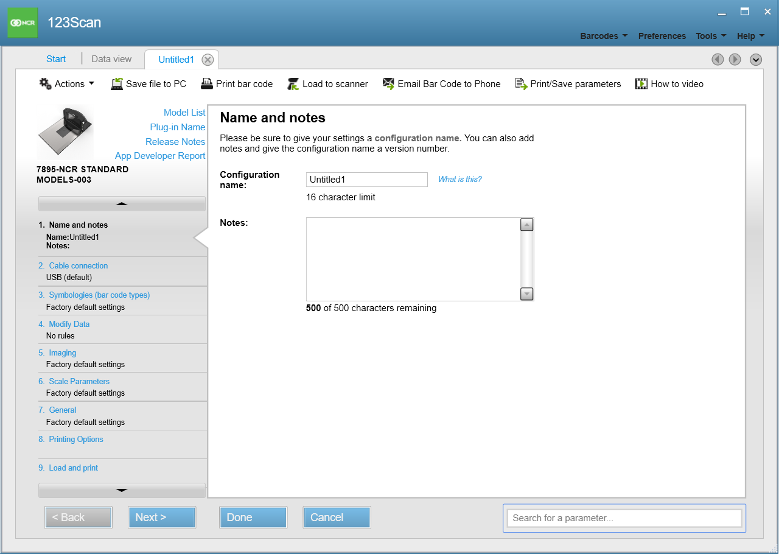This screenshot has height=554, width=779.
Task: Click the Save file to PC icon
Action: [117, 84]
